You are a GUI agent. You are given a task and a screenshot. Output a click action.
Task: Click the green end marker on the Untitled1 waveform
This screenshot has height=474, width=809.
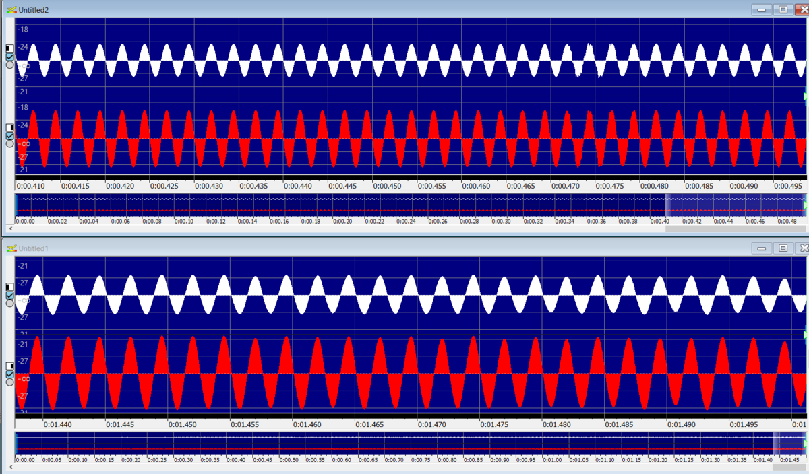coord(806,335)
